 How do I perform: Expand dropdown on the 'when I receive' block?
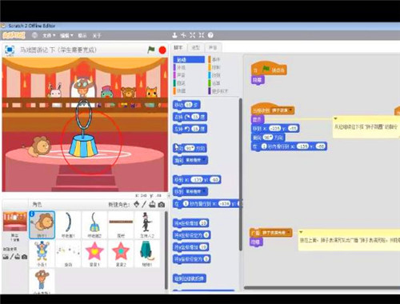point(290,110)
